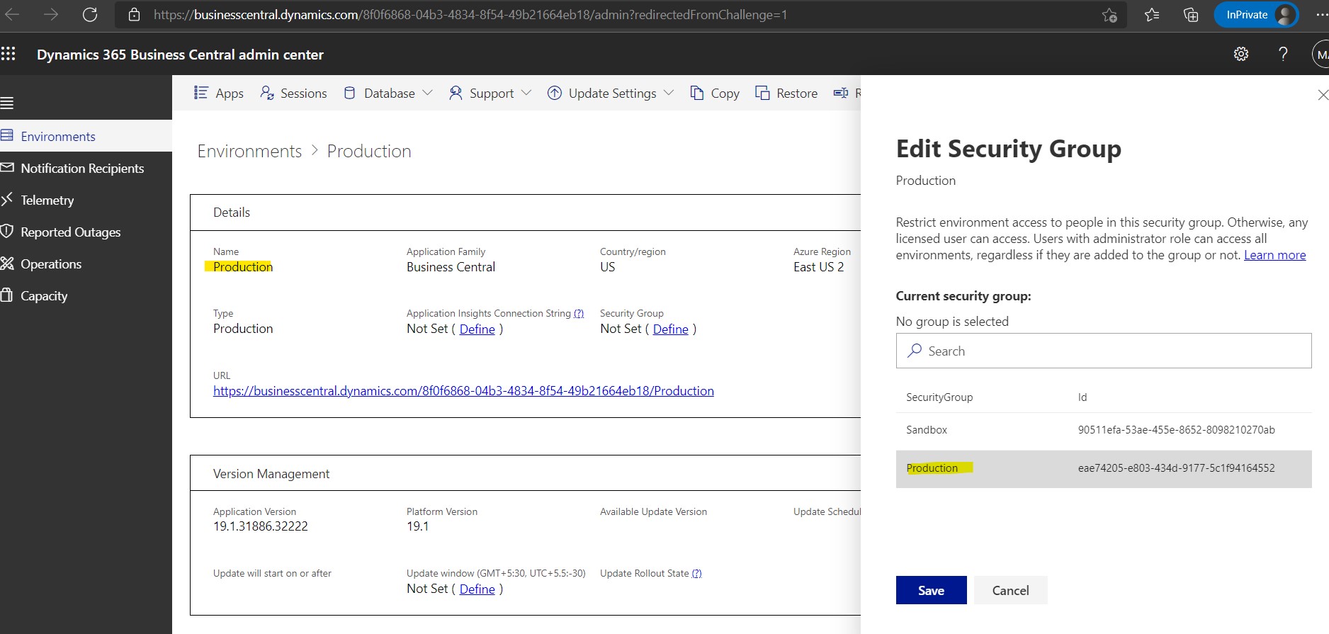The width and height of the screenshot is (1329, 634).
Task: Open Telemetry in the sidebar
Action: click(86, 200)
